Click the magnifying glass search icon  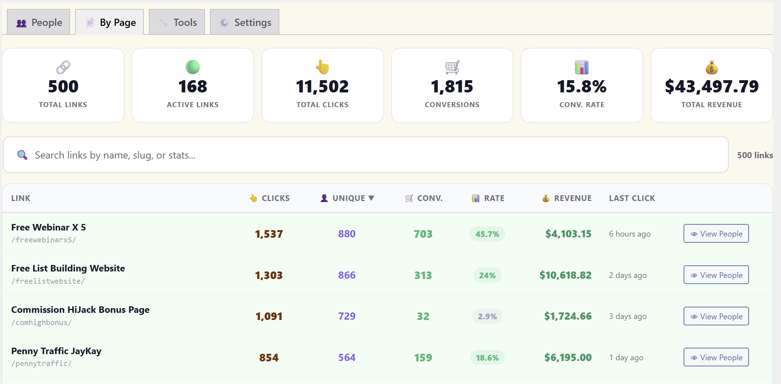(22, 155)
